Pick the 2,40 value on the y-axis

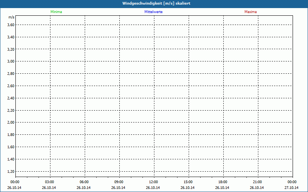(x=11, y=98)
